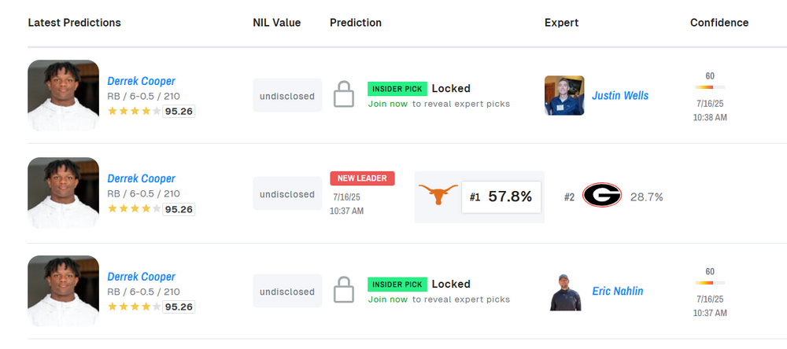Click the padlock icon in Eric Nahlin row
Image resolution: width=787 pixels, height=349 pixels.
pyautogui.click(x=344, y=290)
